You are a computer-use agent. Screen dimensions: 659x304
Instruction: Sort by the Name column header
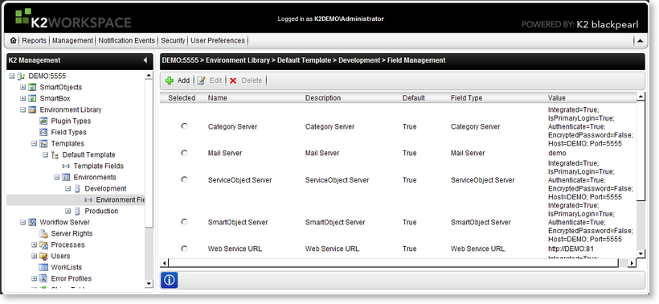tap(217, 98)
